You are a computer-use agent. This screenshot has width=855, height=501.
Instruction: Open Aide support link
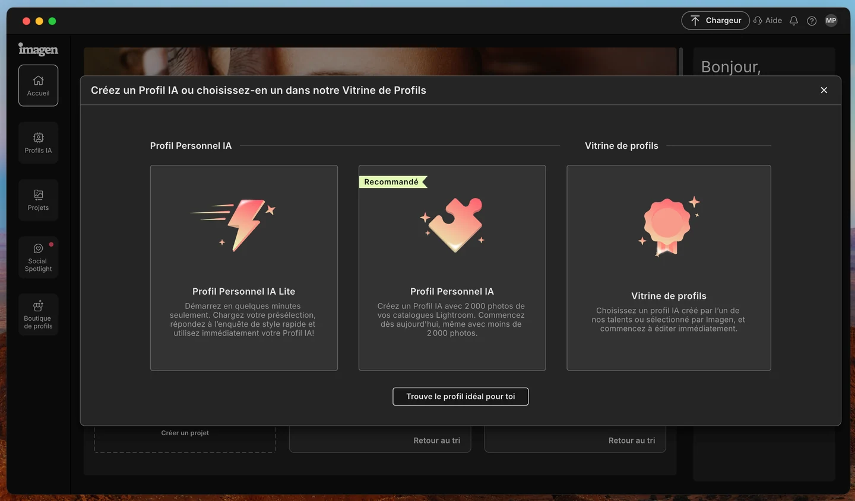point(768,20)
